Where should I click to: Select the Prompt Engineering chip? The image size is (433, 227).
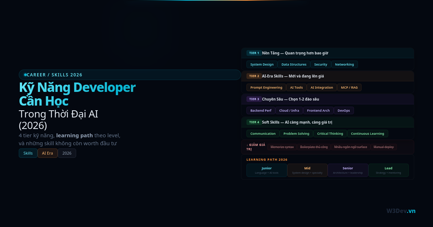click(266, 88)
